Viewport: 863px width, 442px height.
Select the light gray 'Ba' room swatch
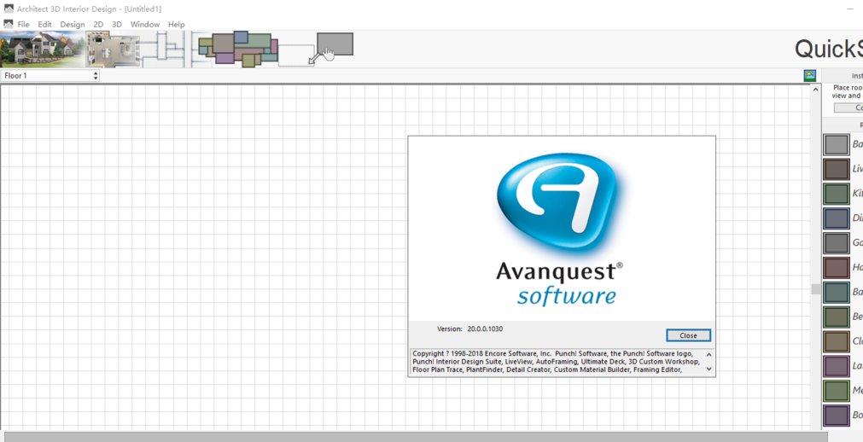(x=837, y=145)
